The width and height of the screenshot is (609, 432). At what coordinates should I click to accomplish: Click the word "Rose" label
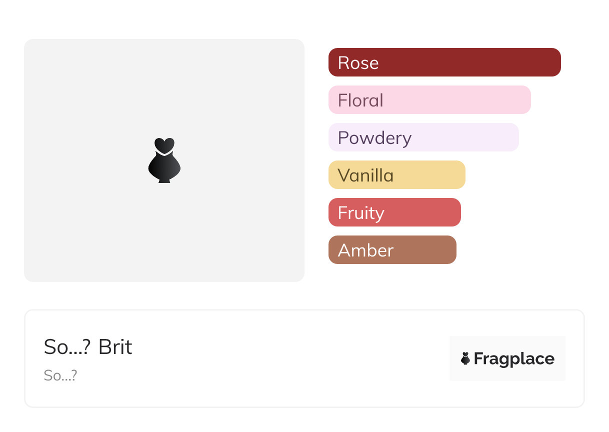click(x=358, y=63)
